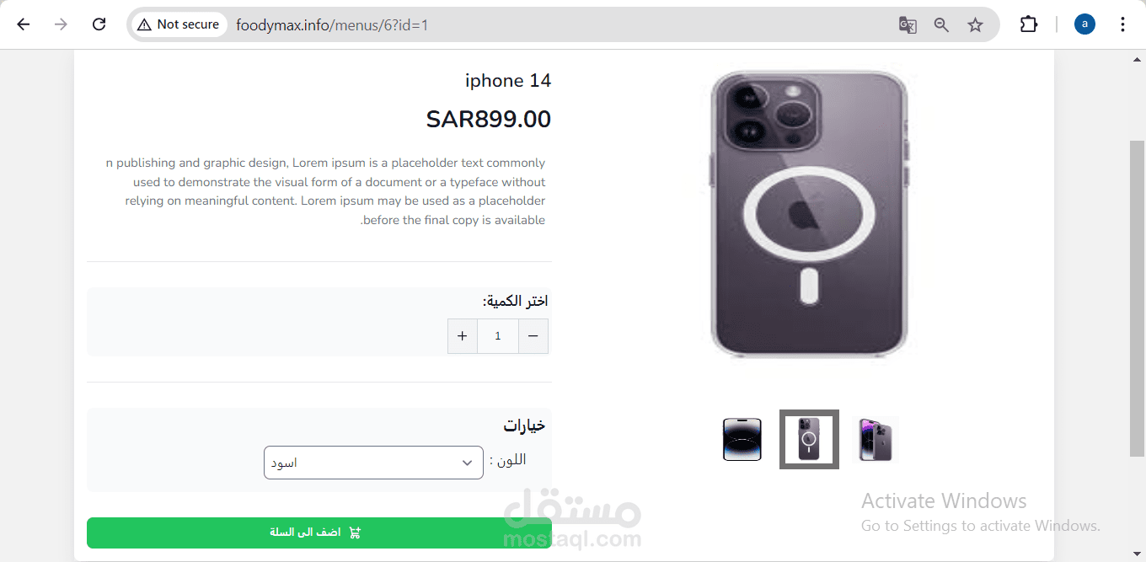Click the quantity number field
Viewport: 1146px width, 562px height.
(x=498, y=336)
